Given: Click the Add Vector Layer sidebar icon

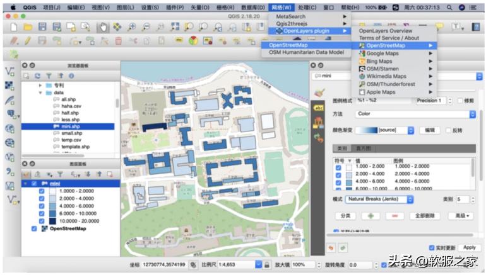Looking at the screenshot, I should pos(9,71).
